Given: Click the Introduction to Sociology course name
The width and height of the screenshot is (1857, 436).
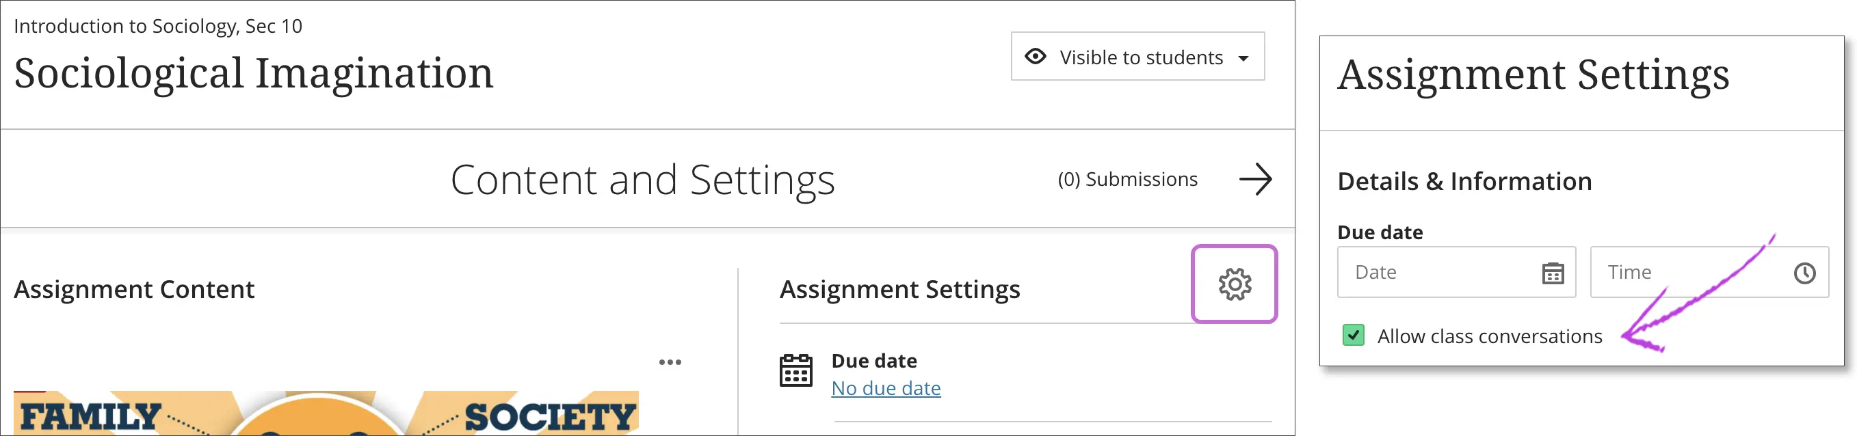Looking at the screenshot, I should [158, 27].
